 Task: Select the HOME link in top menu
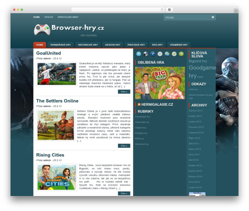pos(36,17)
